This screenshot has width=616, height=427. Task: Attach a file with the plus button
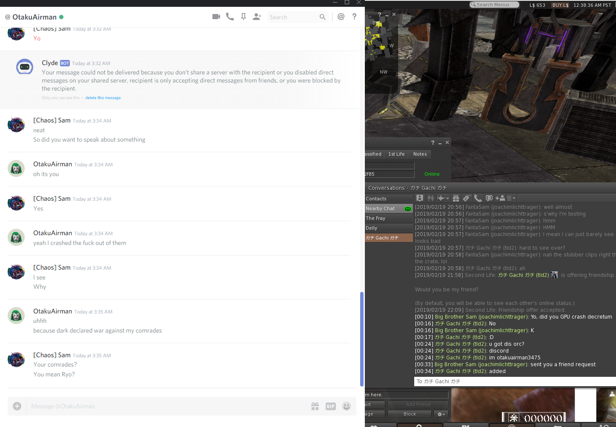[x=17, y=406]
